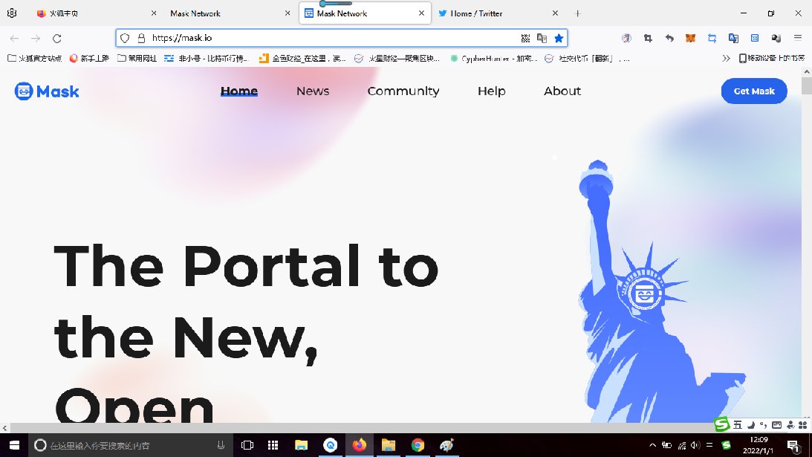Viewport: 812px width, 457px height.
Task: Click the browser back arrow
Action: (15, 39)
